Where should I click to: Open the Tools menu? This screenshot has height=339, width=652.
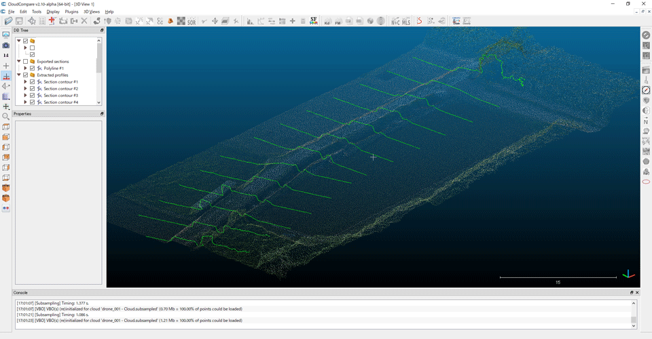point(37,12)
